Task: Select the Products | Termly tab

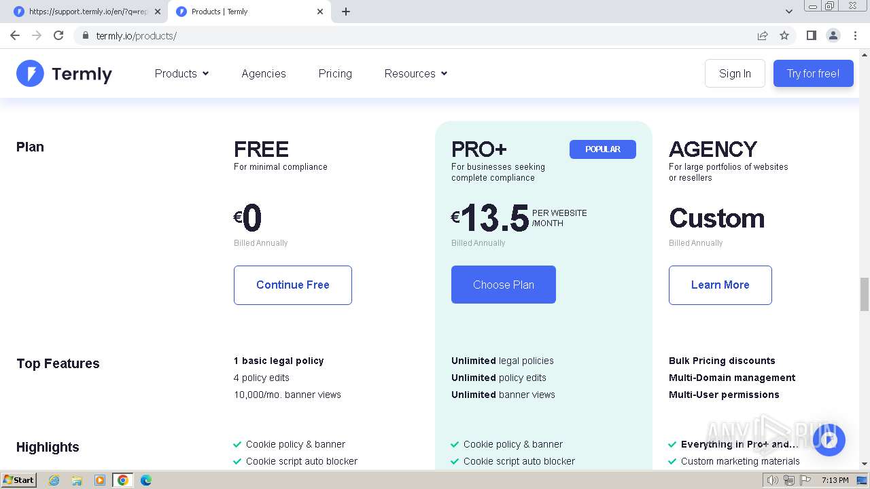Action: tap(250, 12)
